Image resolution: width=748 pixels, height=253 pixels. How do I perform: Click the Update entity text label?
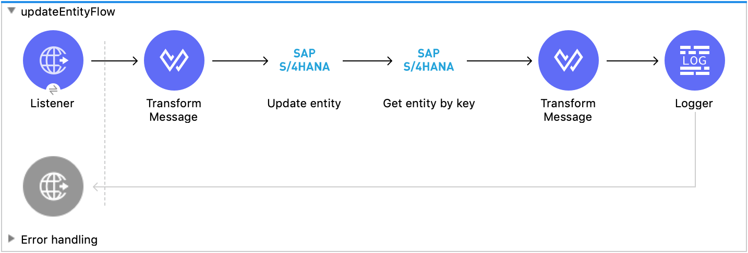[304, 103]
